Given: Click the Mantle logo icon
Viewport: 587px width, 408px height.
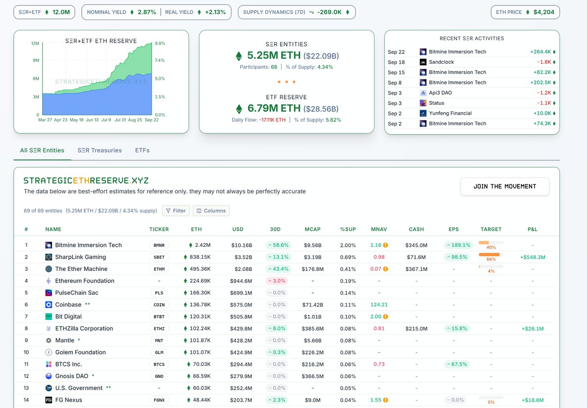Looking at the screenshot, I should point(48,340).
